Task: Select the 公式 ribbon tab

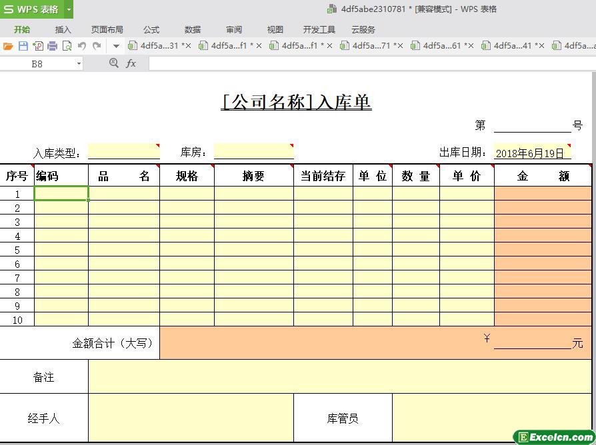Action: (151, 29)
